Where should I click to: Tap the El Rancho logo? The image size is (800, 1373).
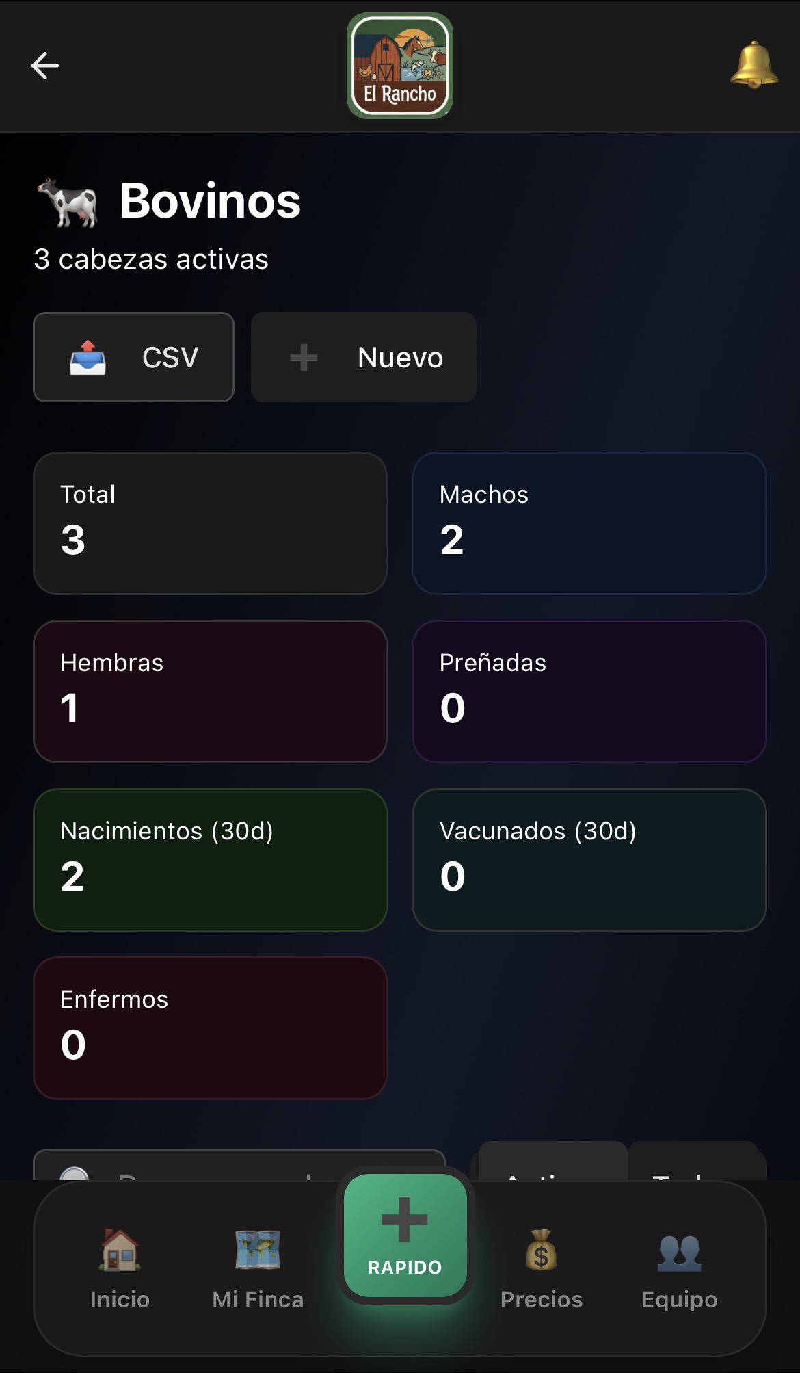coord(400,66)
